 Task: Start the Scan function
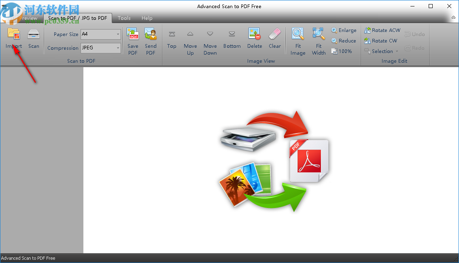pos(34,38)
